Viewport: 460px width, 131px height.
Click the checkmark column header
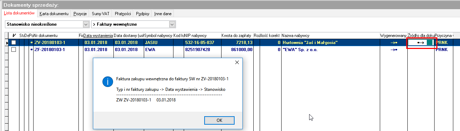[14, 36]
